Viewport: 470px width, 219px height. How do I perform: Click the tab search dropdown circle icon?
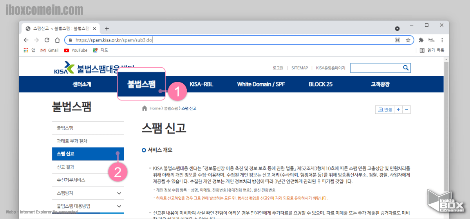pos(397,29)
